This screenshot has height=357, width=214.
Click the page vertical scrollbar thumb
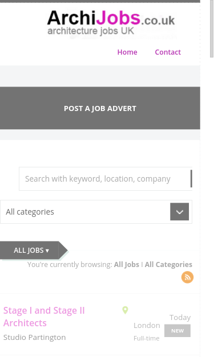pos(212,28)
